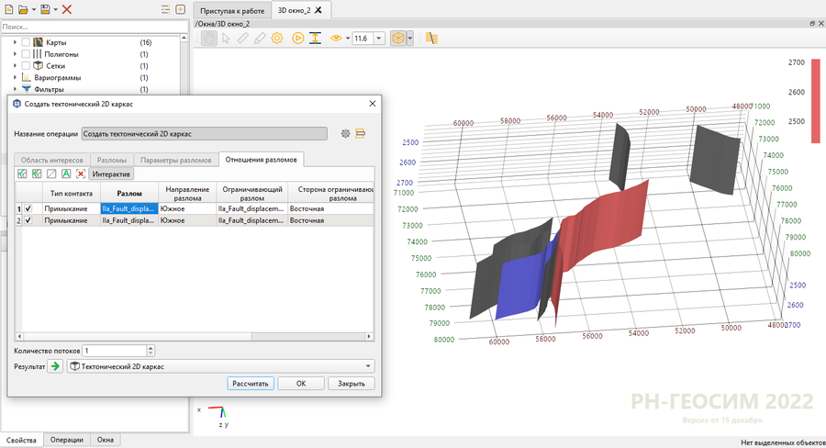Switch to the Операции bottom tab
This screenshot has height=448, width=826.
(x=67, y=441)
